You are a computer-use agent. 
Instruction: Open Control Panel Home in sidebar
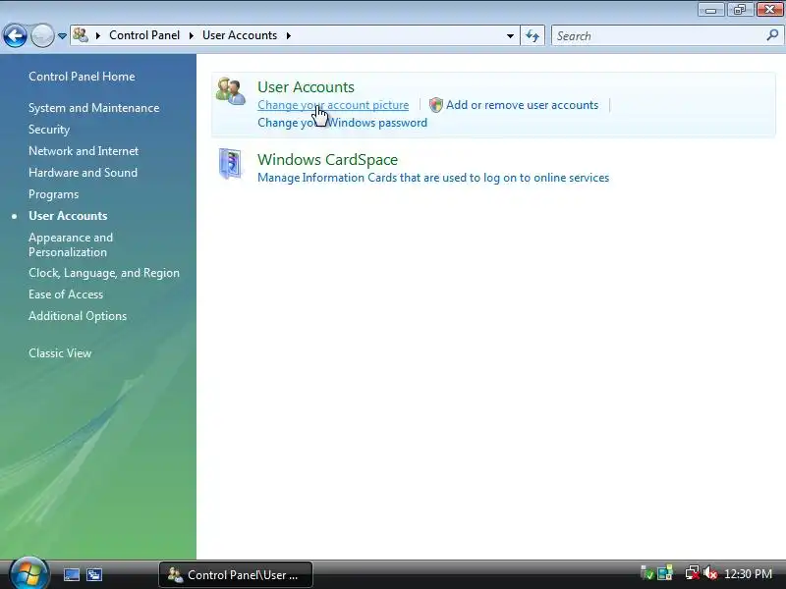click(x=82, y=77)
